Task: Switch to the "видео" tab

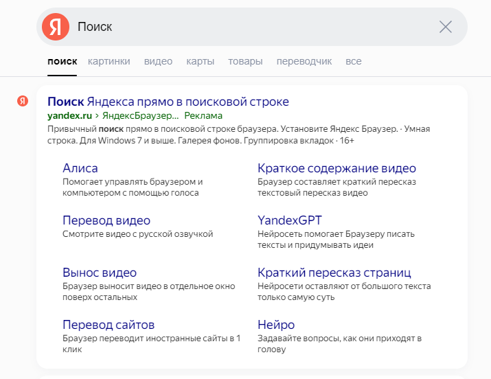Action: click(158, 61)
